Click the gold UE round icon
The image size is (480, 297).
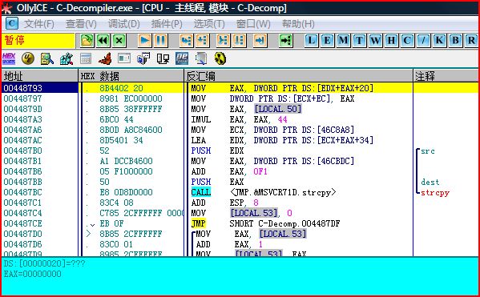click(28, 58)
